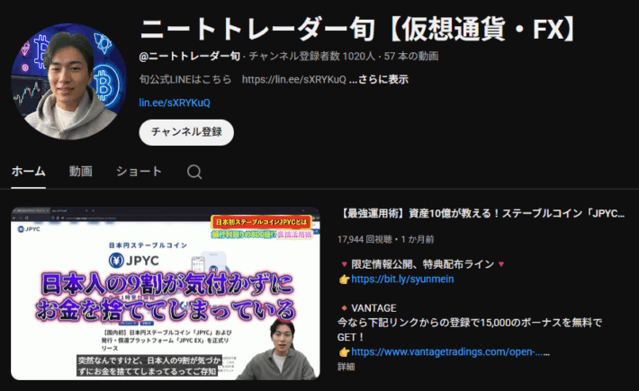639x391 pixels.
Task: Click the 旬公式LINEはこちら description text
Action: coord(185,79)
